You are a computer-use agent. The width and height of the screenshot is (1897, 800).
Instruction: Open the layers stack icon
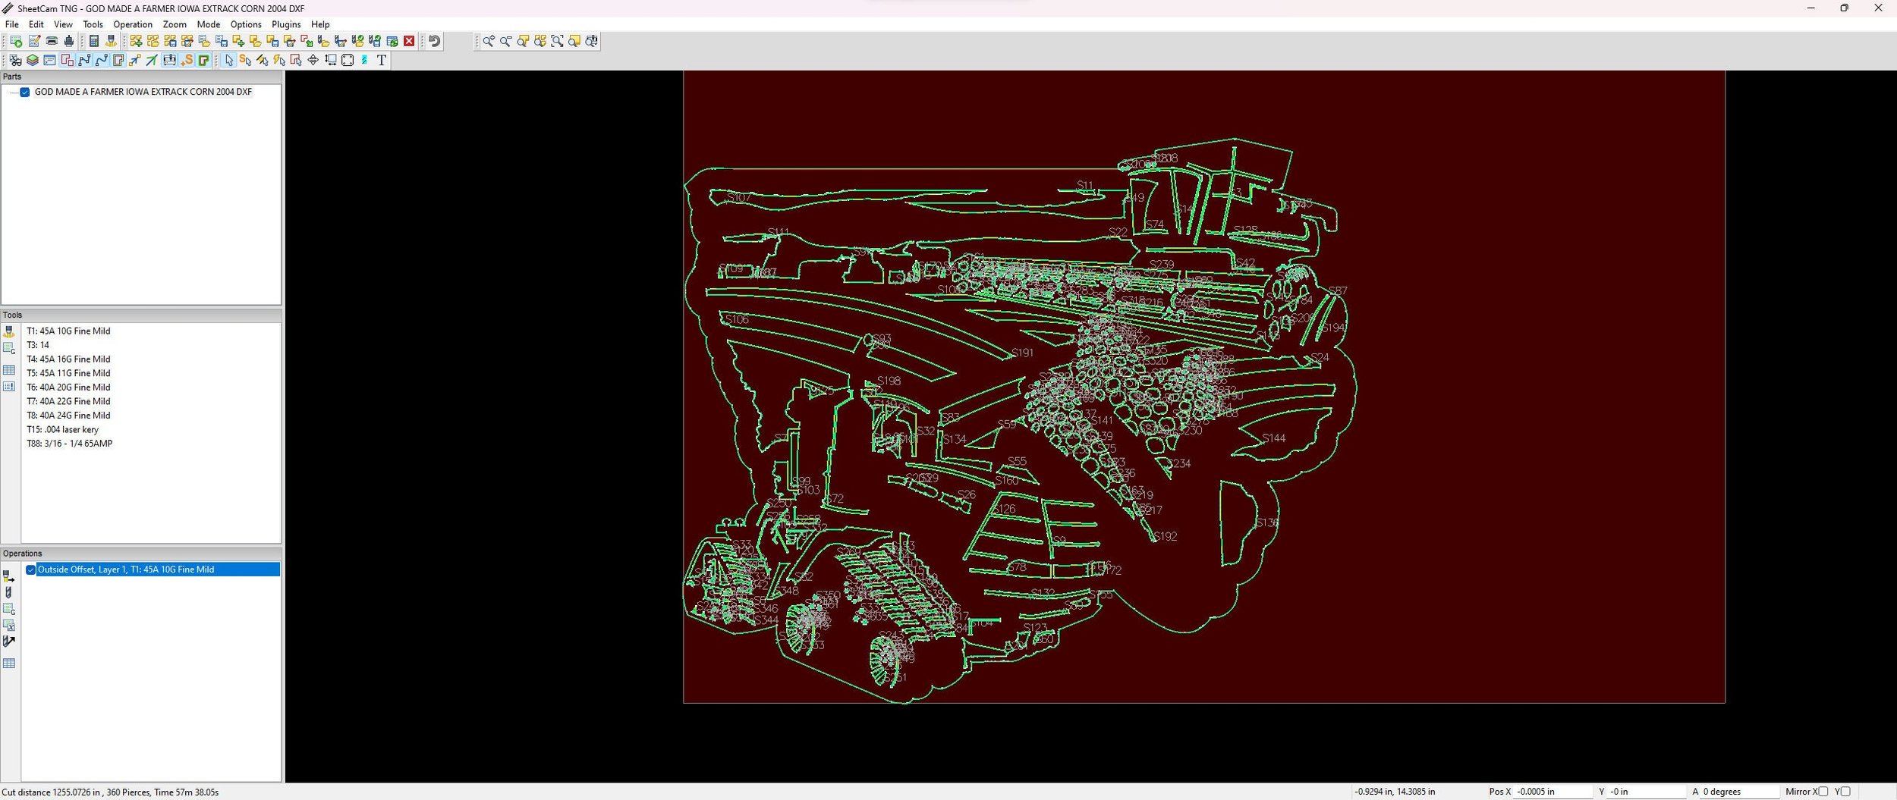click(x=33, y=60)
